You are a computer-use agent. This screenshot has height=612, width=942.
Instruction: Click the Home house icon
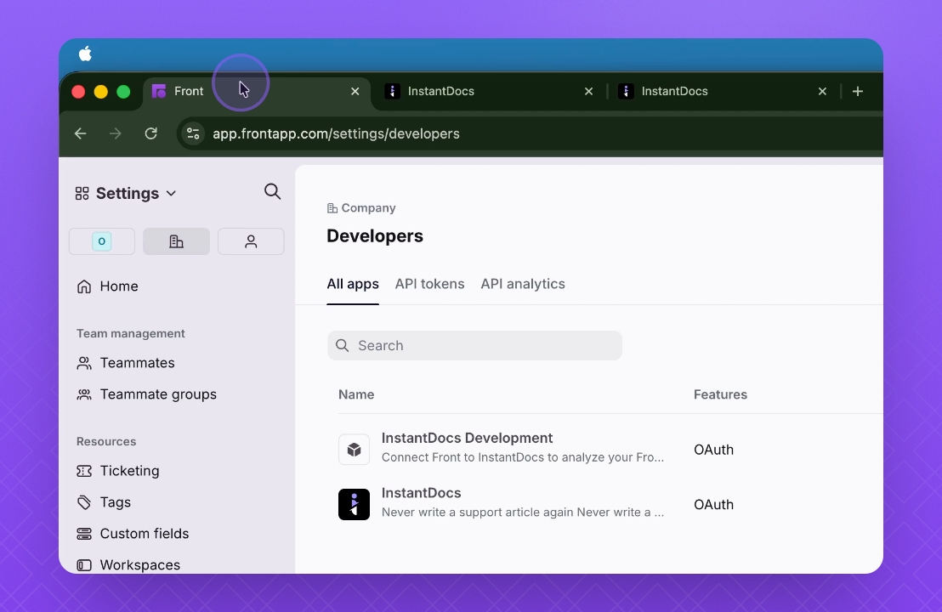click(x=84, y=286)
